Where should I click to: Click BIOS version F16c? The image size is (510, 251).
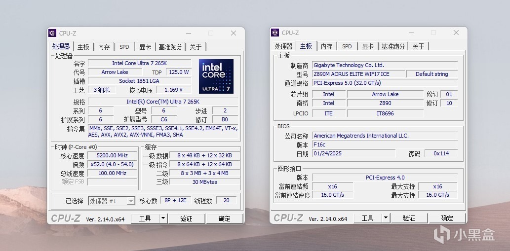tap(385, 144)
